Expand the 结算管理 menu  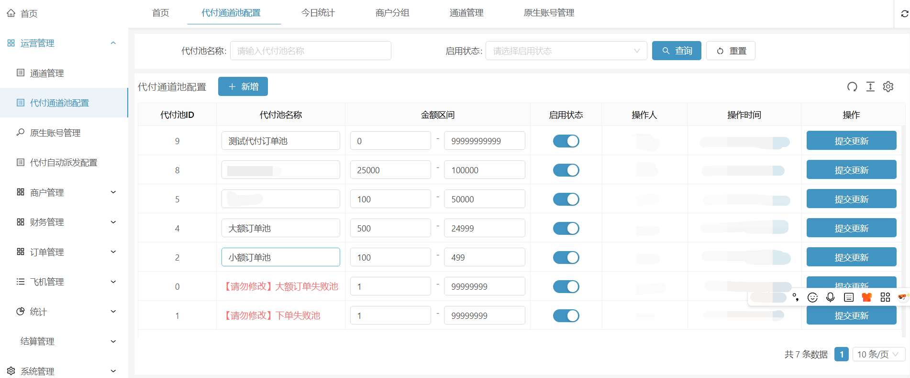[113, 341]
